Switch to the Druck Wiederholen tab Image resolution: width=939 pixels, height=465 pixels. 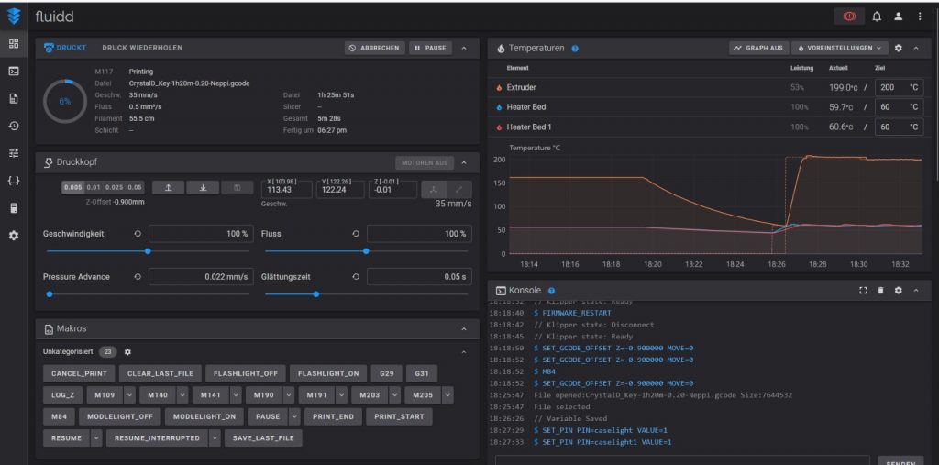coord(141,48)
